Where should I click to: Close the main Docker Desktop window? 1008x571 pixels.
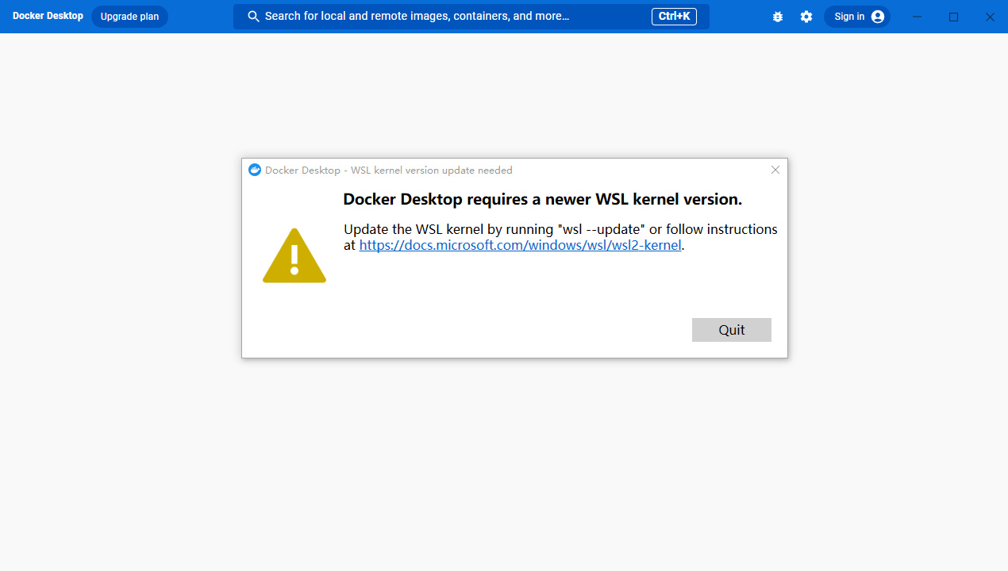click(x=990, y=17)
